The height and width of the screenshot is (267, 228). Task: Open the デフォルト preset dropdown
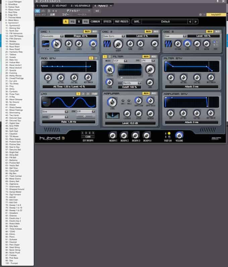[x=78, y=11]
